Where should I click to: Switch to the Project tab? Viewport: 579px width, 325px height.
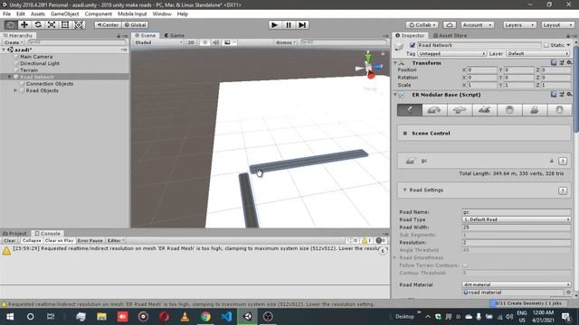tap(15, 233)
